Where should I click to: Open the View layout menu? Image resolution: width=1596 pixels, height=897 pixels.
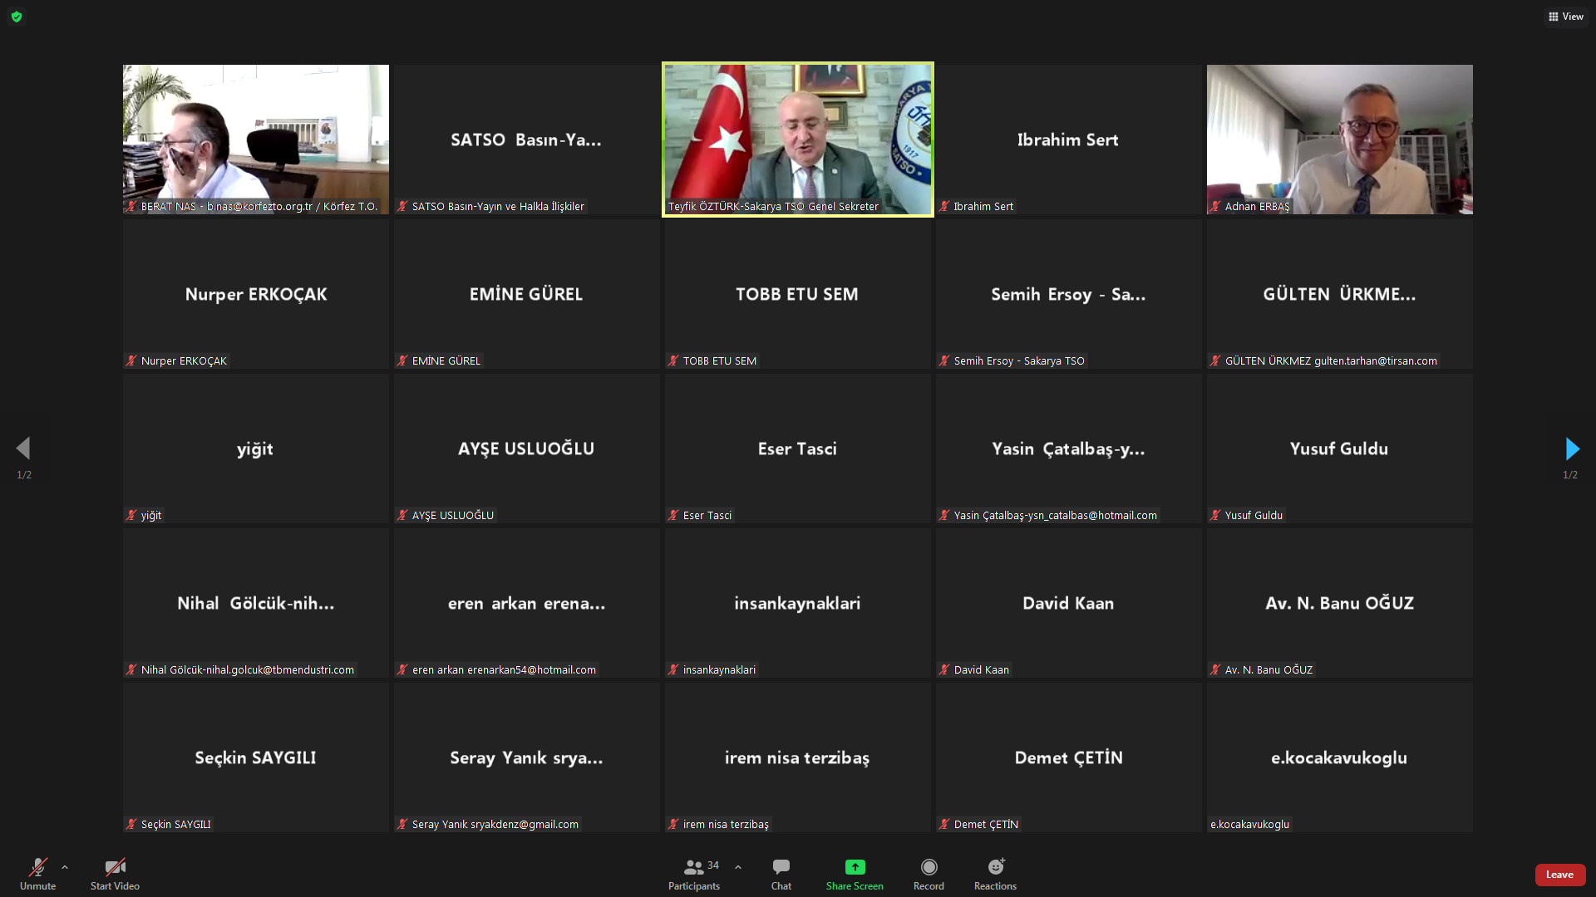1565,17
